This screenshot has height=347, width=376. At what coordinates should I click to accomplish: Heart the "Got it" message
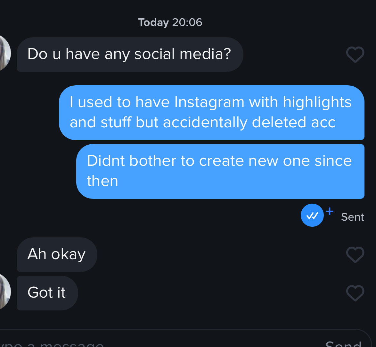pyautogui.click(x=355, y=293)
